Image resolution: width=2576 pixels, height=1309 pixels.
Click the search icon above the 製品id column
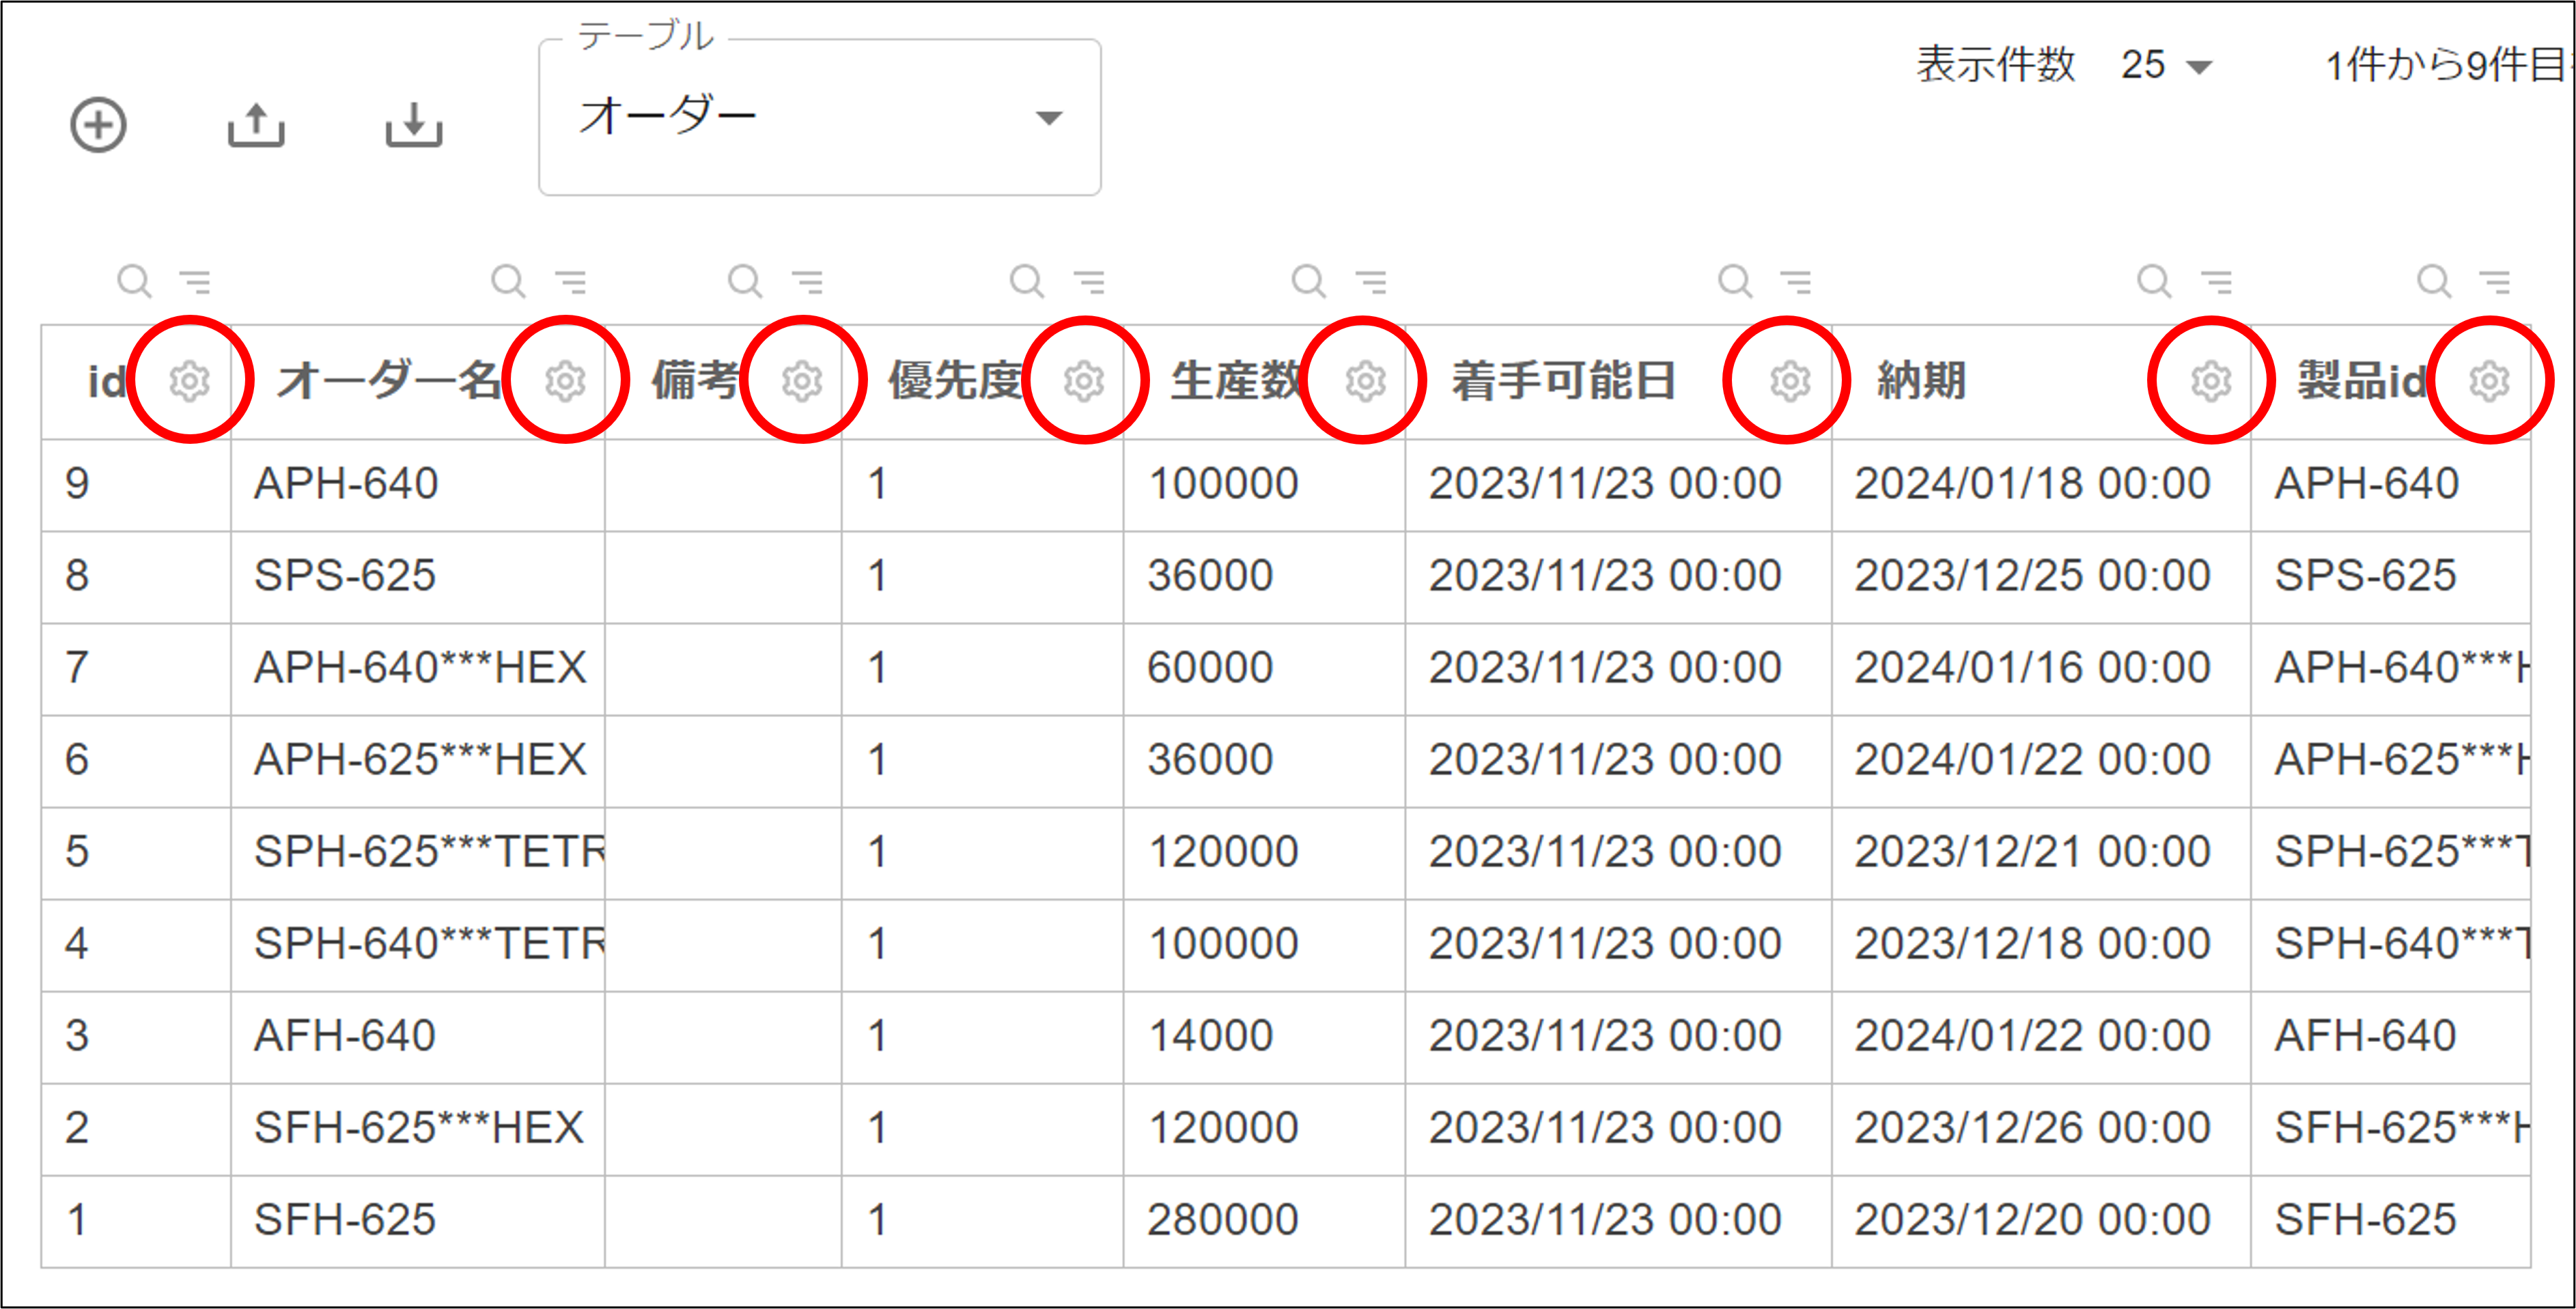(2434, 281)
